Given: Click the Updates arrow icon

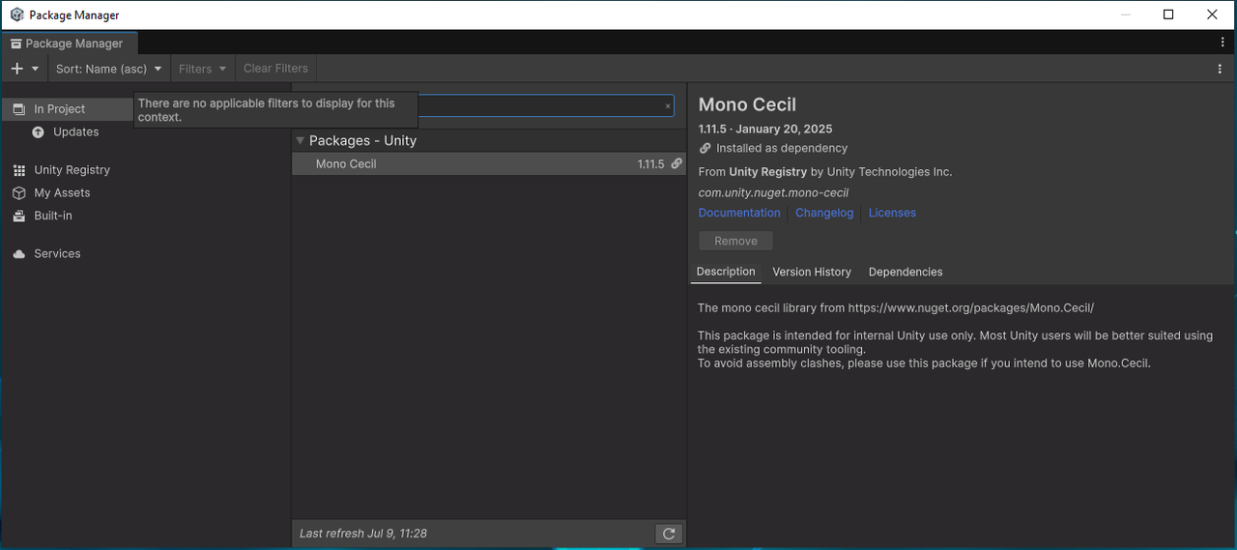Looking at the screenshot, I should click(39, 132).
